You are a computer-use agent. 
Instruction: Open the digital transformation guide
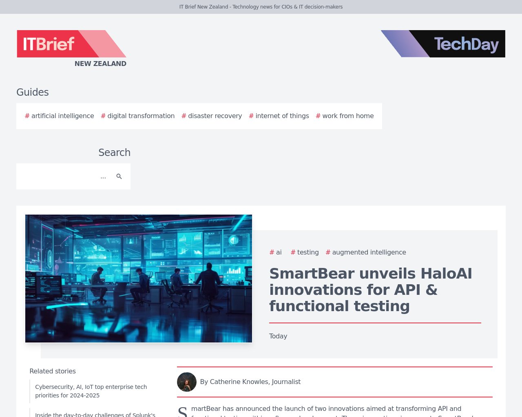pos(141,116)
